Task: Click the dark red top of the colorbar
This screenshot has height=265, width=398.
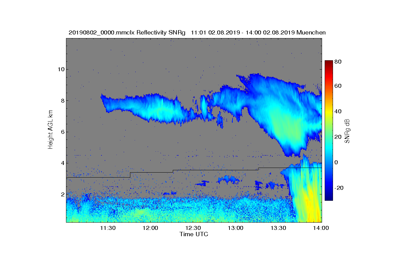Action: pos(329,62)
